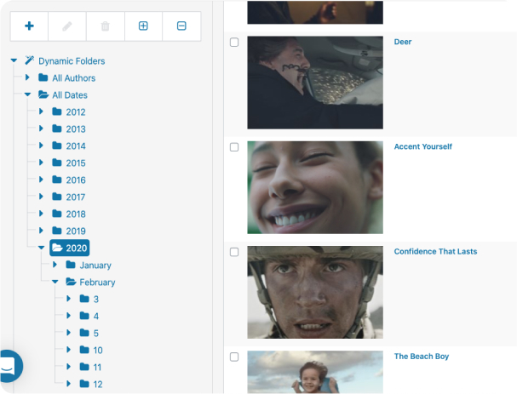Open the Deer post title link

[403, 42]
